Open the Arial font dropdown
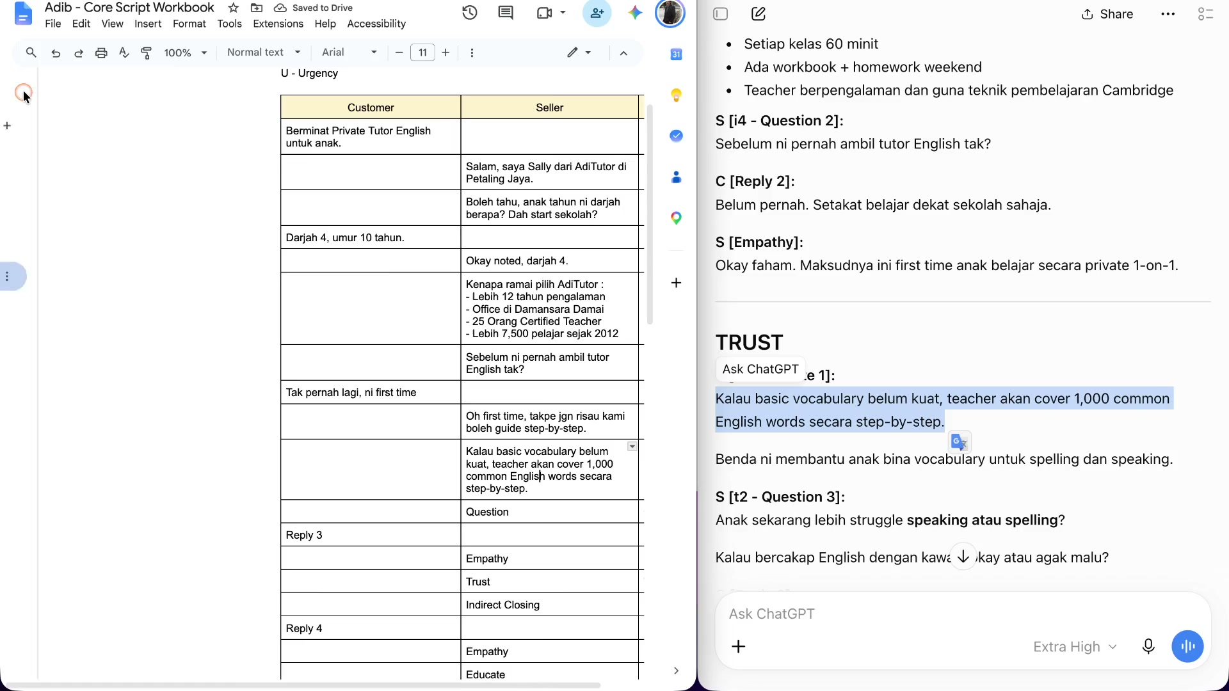Image resolution: width=1229 pixels, height=691 pixels. pyautogui.click(x=349, y=52)
